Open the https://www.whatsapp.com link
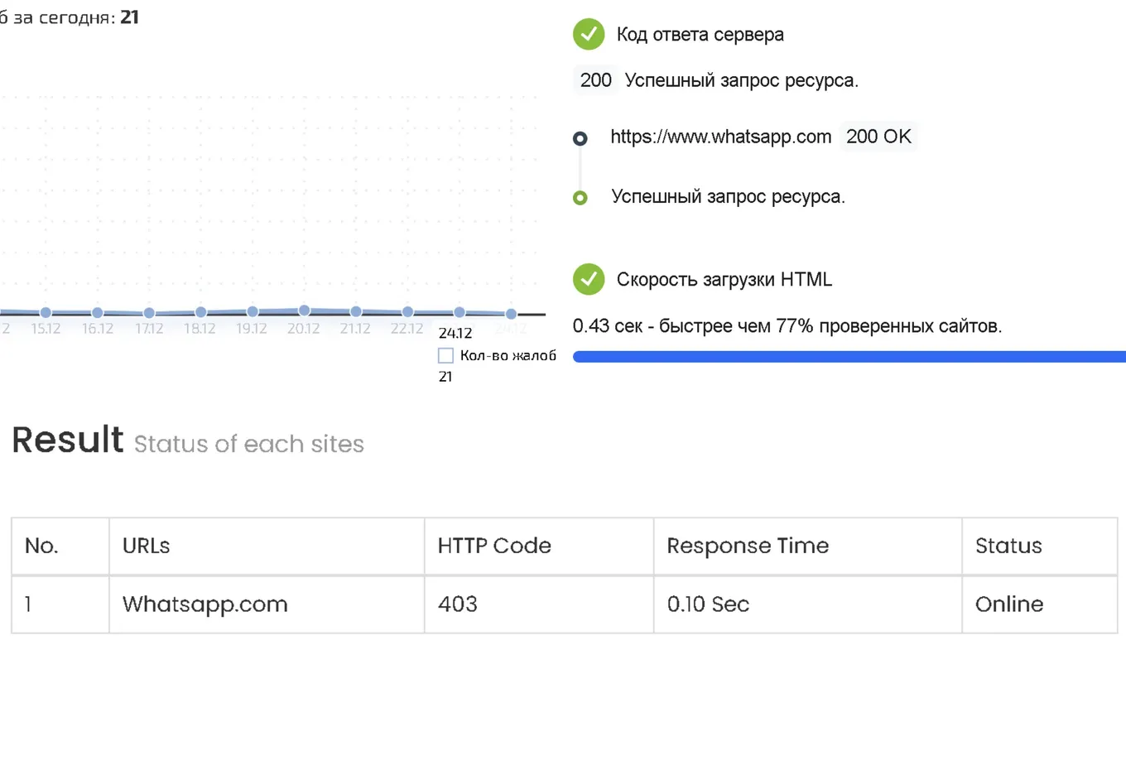The image size is (1126, 775). pyautogui.click(x=721, y=137)
